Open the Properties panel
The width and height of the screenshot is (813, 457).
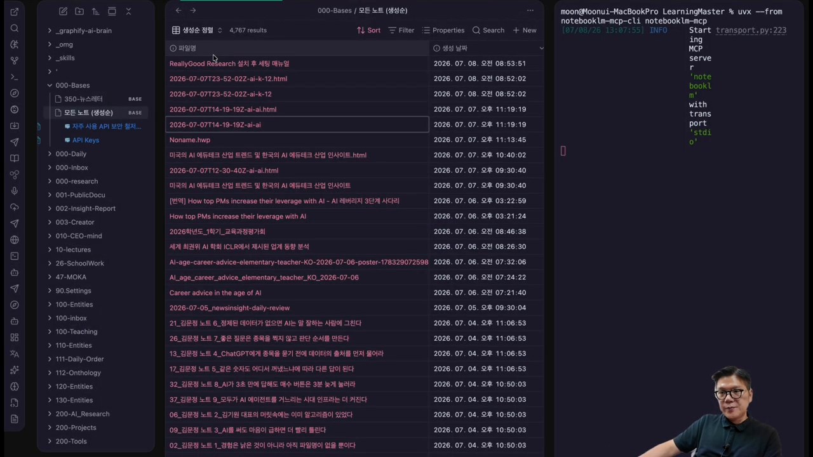coord(443,30)
